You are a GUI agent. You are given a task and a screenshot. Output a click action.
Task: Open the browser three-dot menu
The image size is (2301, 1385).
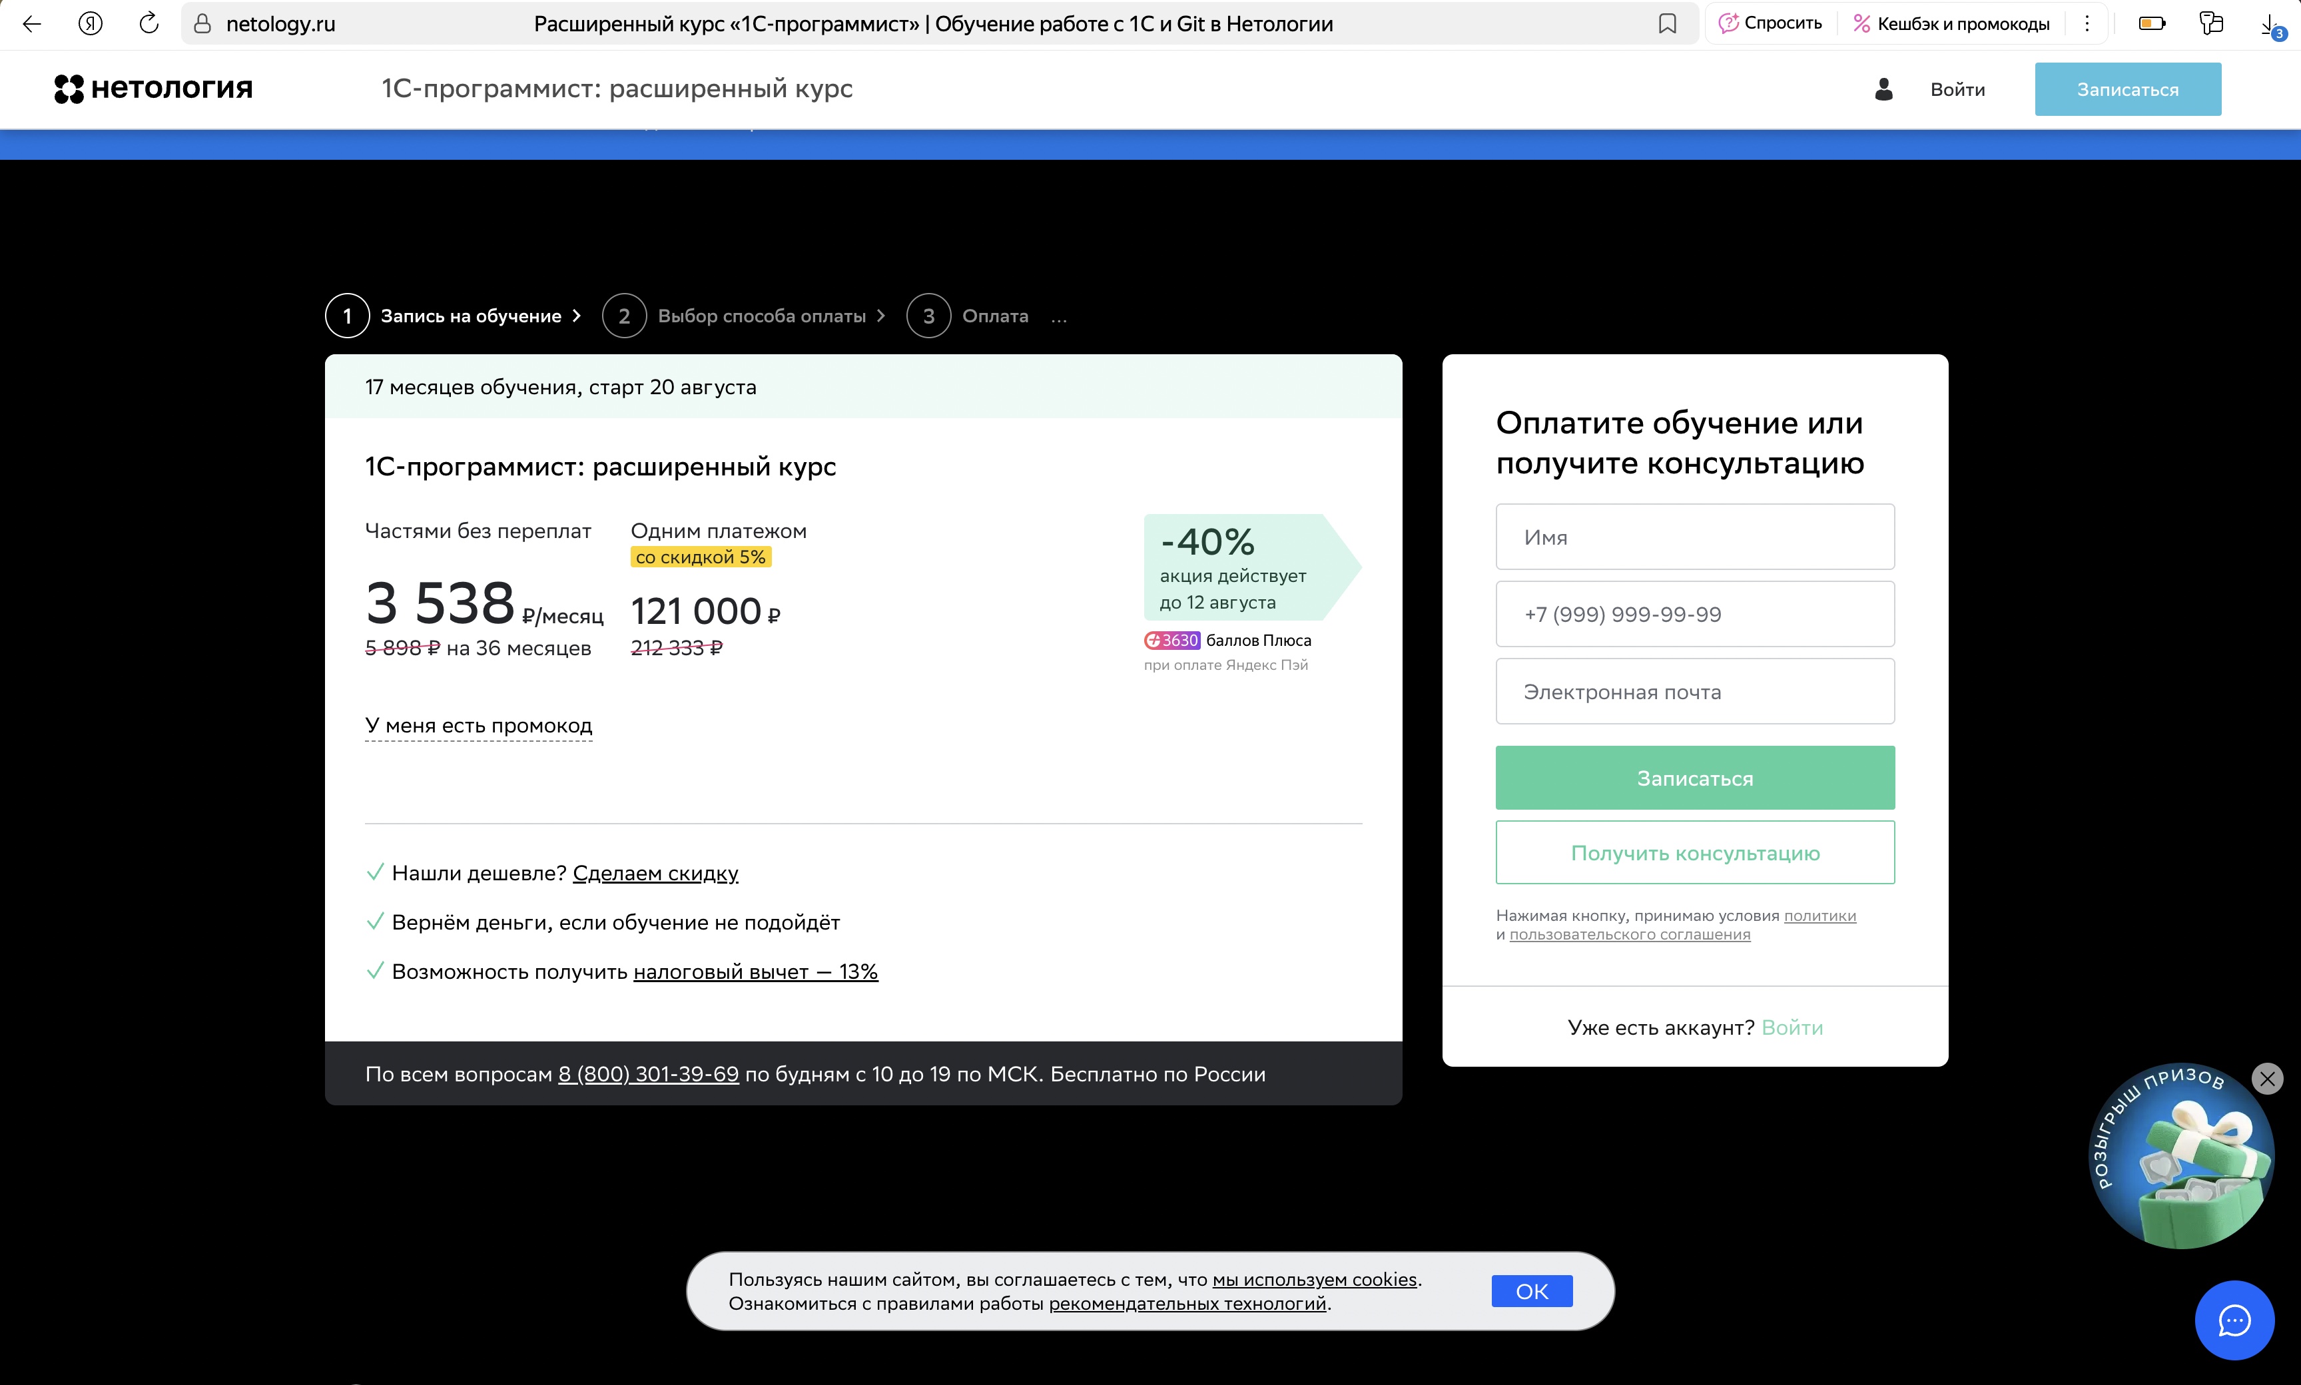point(2087,24)
